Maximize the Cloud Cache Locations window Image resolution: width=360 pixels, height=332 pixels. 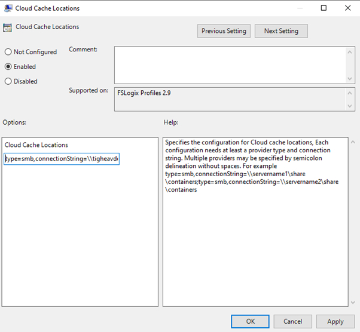(x=324, y=8)
